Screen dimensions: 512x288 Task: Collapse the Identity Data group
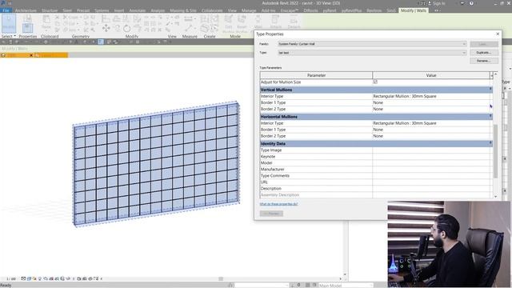pyautogui.click(x=490, y=143)
